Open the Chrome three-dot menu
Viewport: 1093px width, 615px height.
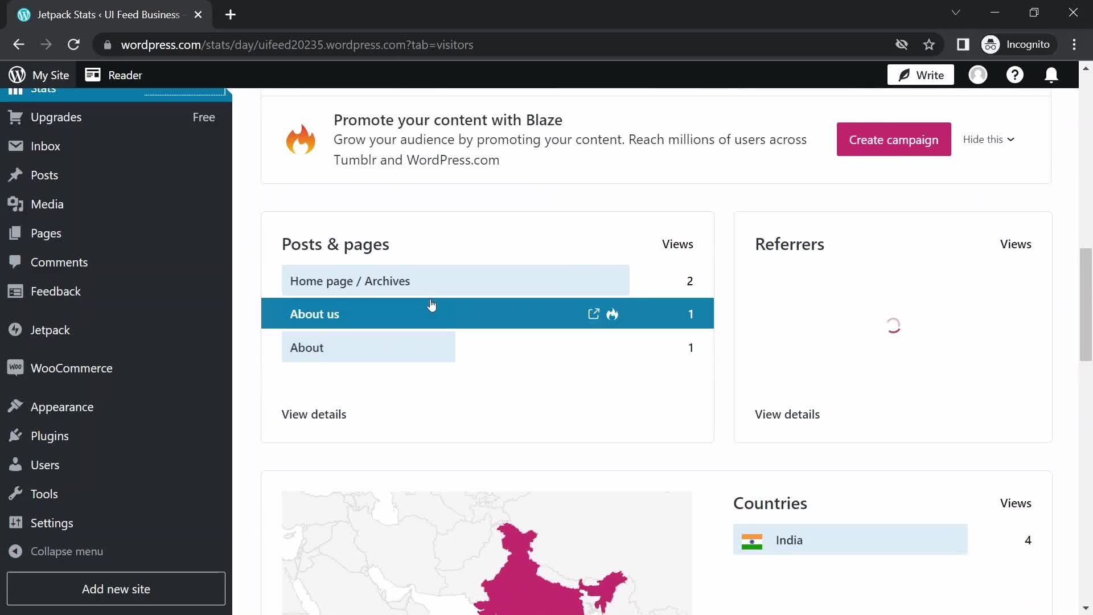pyautogui.click(x=1074, y=44)
